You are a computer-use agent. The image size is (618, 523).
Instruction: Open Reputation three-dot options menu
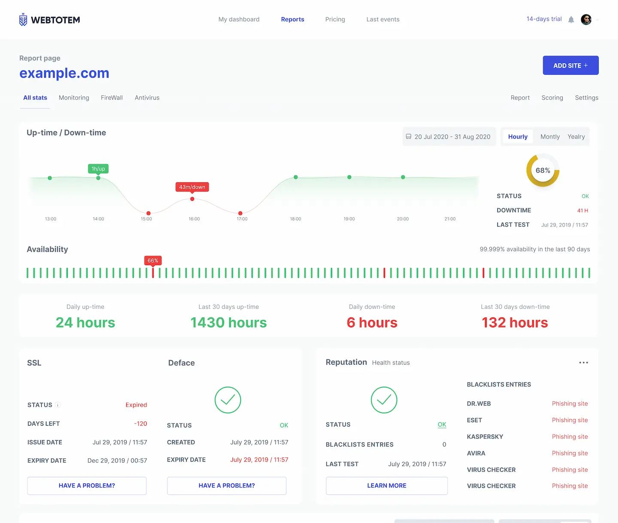coord(583,363)
